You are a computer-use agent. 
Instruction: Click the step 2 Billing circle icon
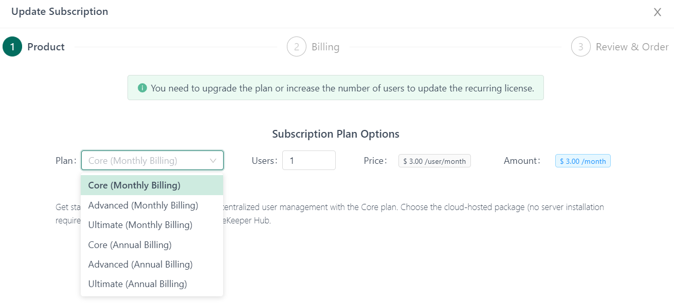coord(297,47)
